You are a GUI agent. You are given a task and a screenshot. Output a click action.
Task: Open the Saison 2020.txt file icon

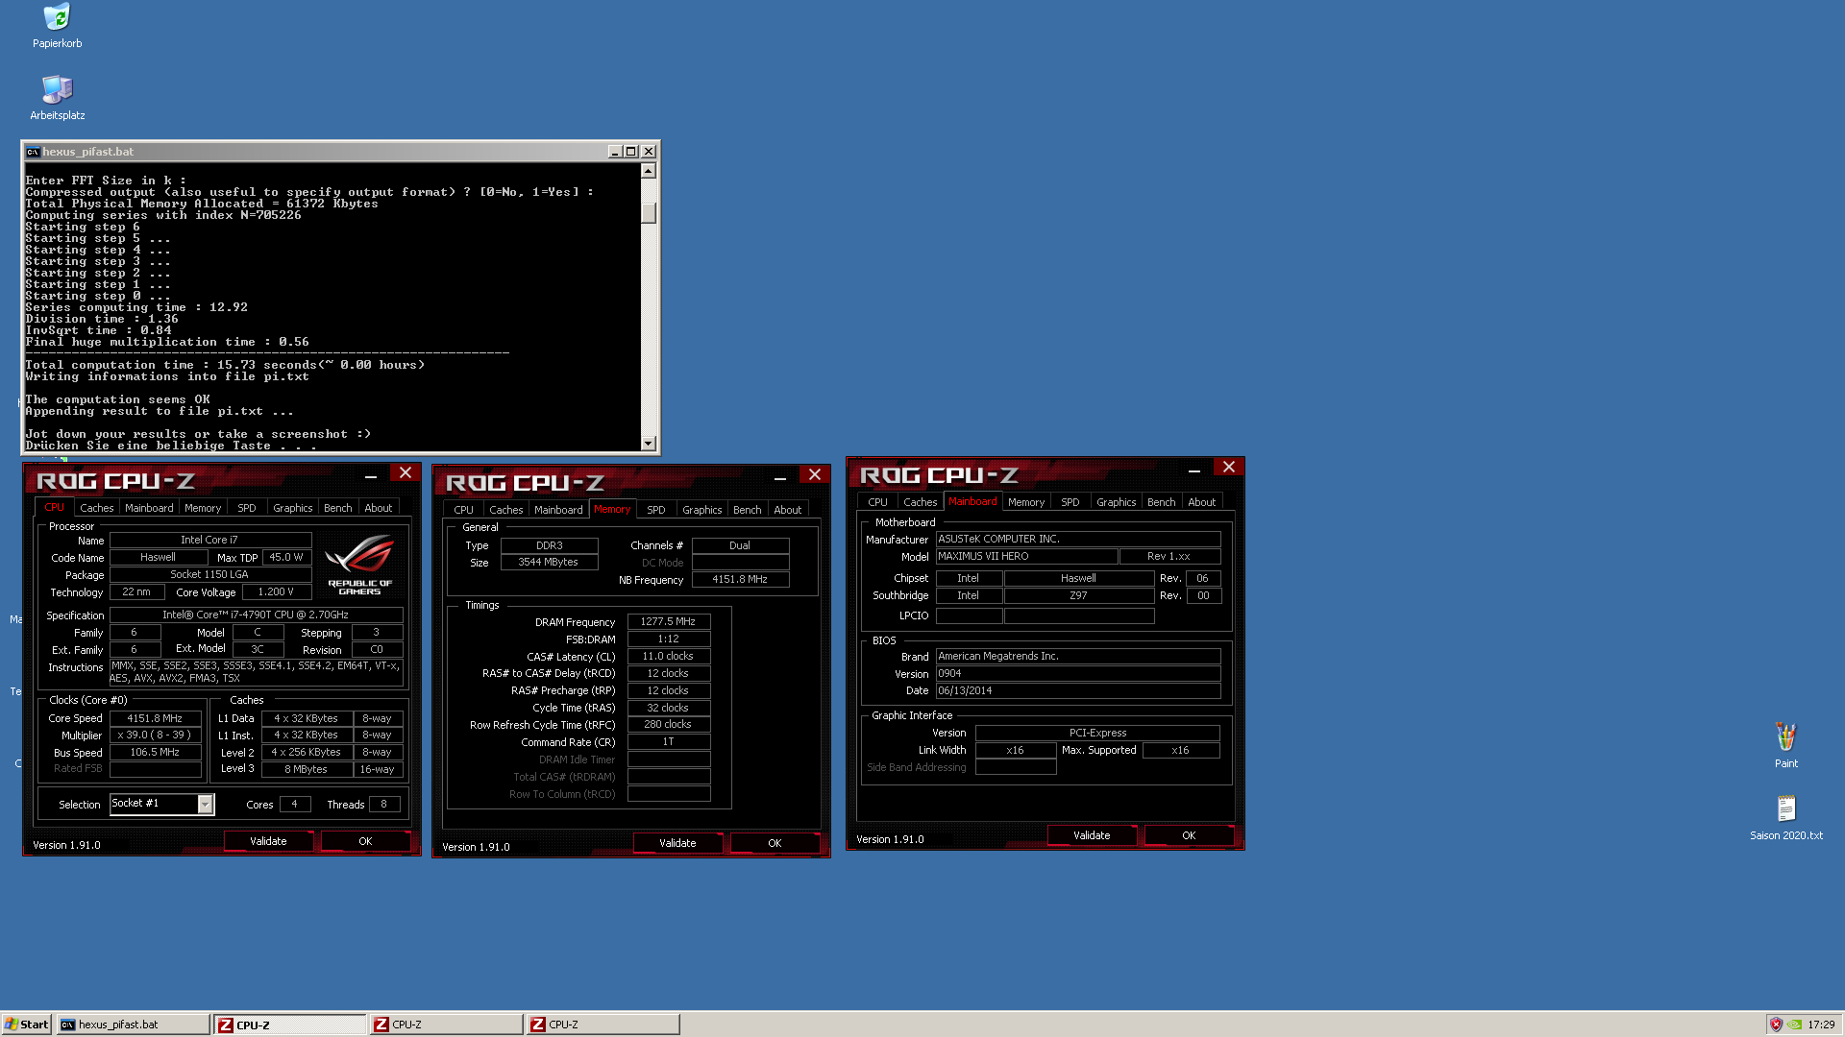click(1785, 817)
